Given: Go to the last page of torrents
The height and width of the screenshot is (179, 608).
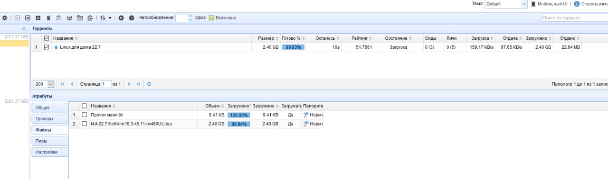Looking at the screenshot, I should pos(138,84).
